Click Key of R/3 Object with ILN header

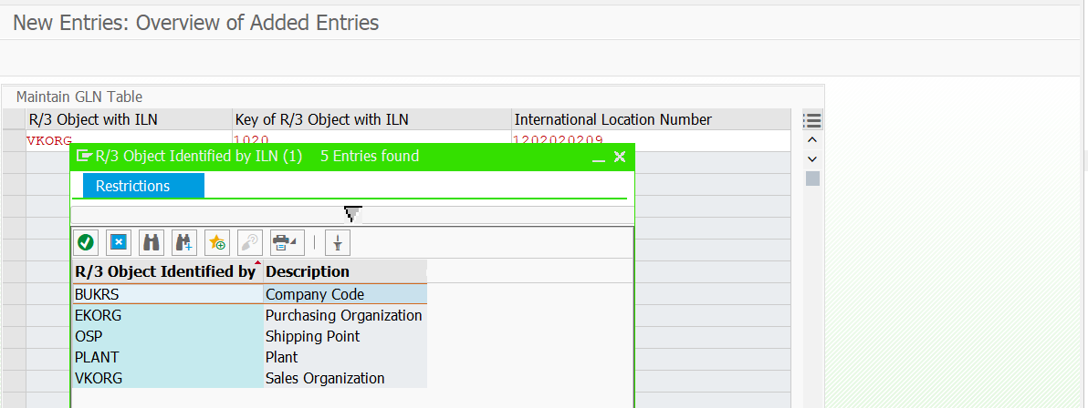click(371, 119)
